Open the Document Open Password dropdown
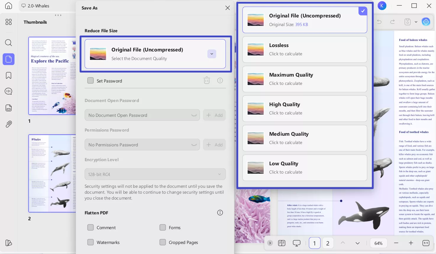The width and height of the screenshot is (436, 254). click(x=142, y=115)
